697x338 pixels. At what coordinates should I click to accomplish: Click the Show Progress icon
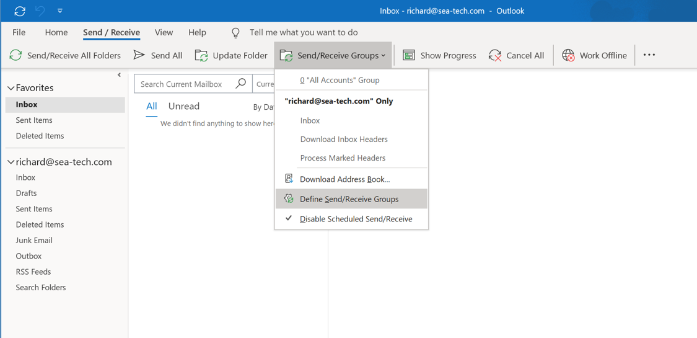409,56
